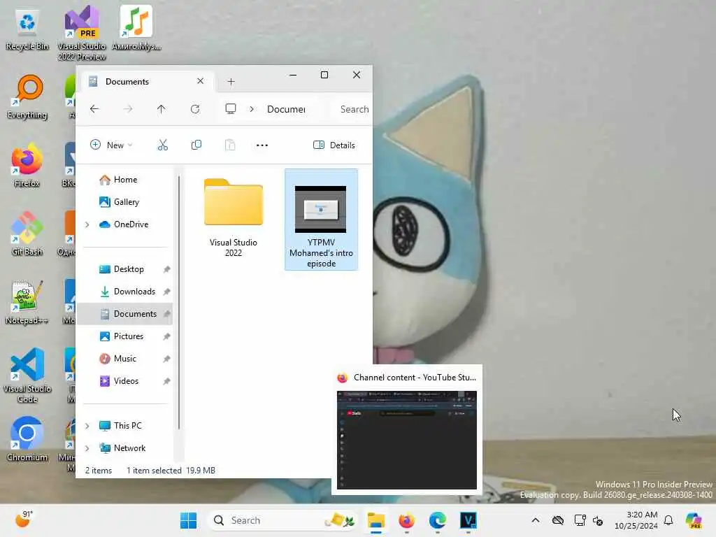Click the pin icon next to Music
The width and height of the screenshot is (716, 537).
coord(166,359)
